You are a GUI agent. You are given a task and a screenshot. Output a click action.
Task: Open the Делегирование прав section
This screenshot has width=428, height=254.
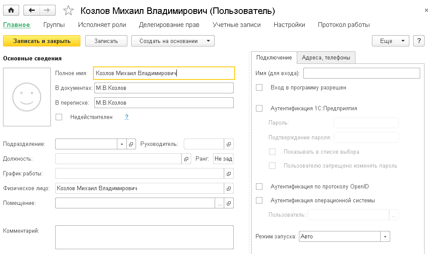coord(169,25)
